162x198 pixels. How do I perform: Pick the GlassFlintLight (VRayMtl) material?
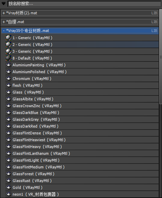(x=82, y=161)
